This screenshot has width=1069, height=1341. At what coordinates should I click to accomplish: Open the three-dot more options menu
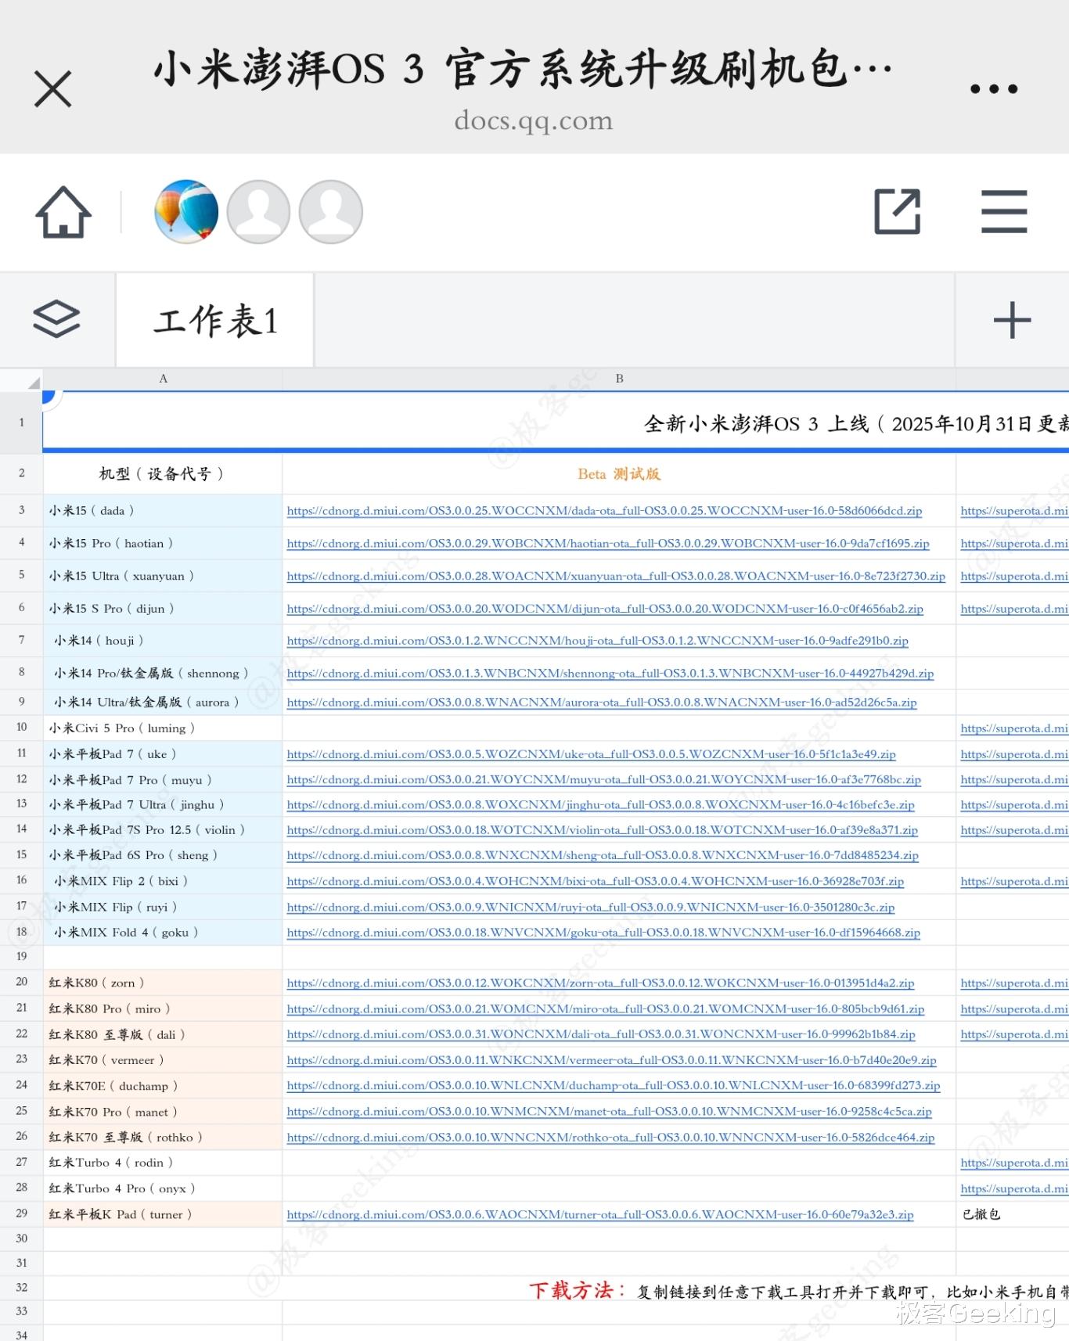pyautogui.click(x=994, y=89)
